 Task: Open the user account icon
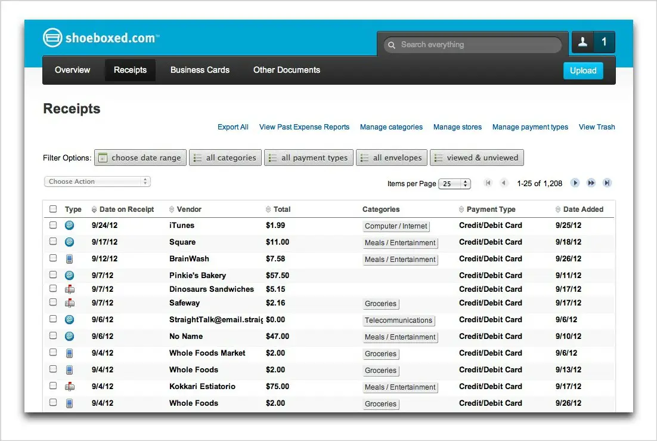point(582,42)
